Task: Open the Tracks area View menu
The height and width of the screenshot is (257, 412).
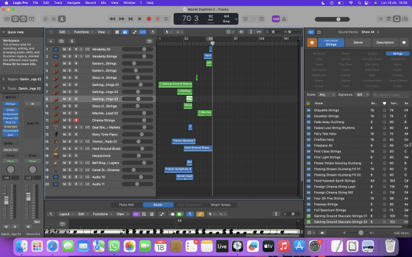Action: [103, 32]
